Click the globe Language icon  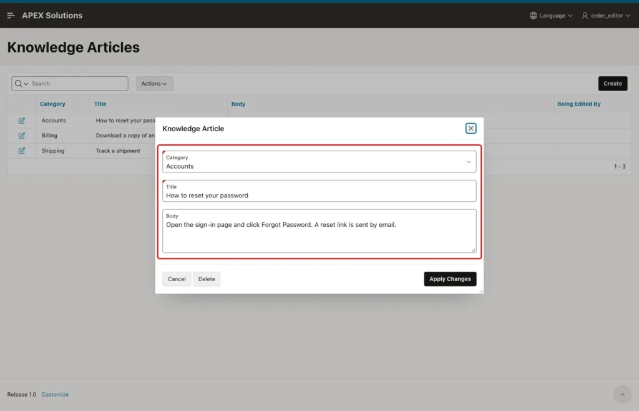pos(533,16)
